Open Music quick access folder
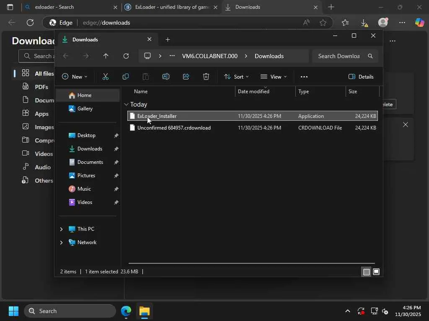This screenshot has height=321, width=429. click(88, 189)
